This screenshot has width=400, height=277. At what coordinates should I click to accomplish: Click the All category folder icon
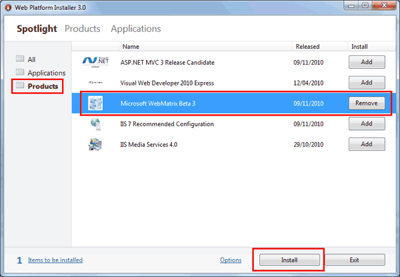[x=20, y=59]
